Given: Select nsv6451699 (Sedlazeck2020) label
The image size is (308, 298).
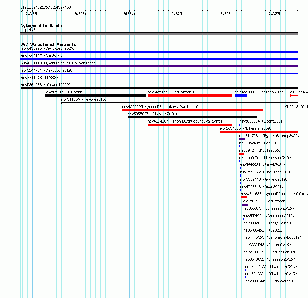Looking at the screenshot, I should (174, 92).
